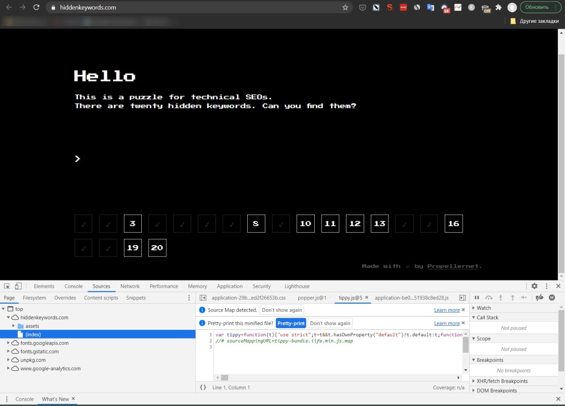Close the What's New drawer tab
The width and height of the screenshot is (565, 406).
pos(73,399)
